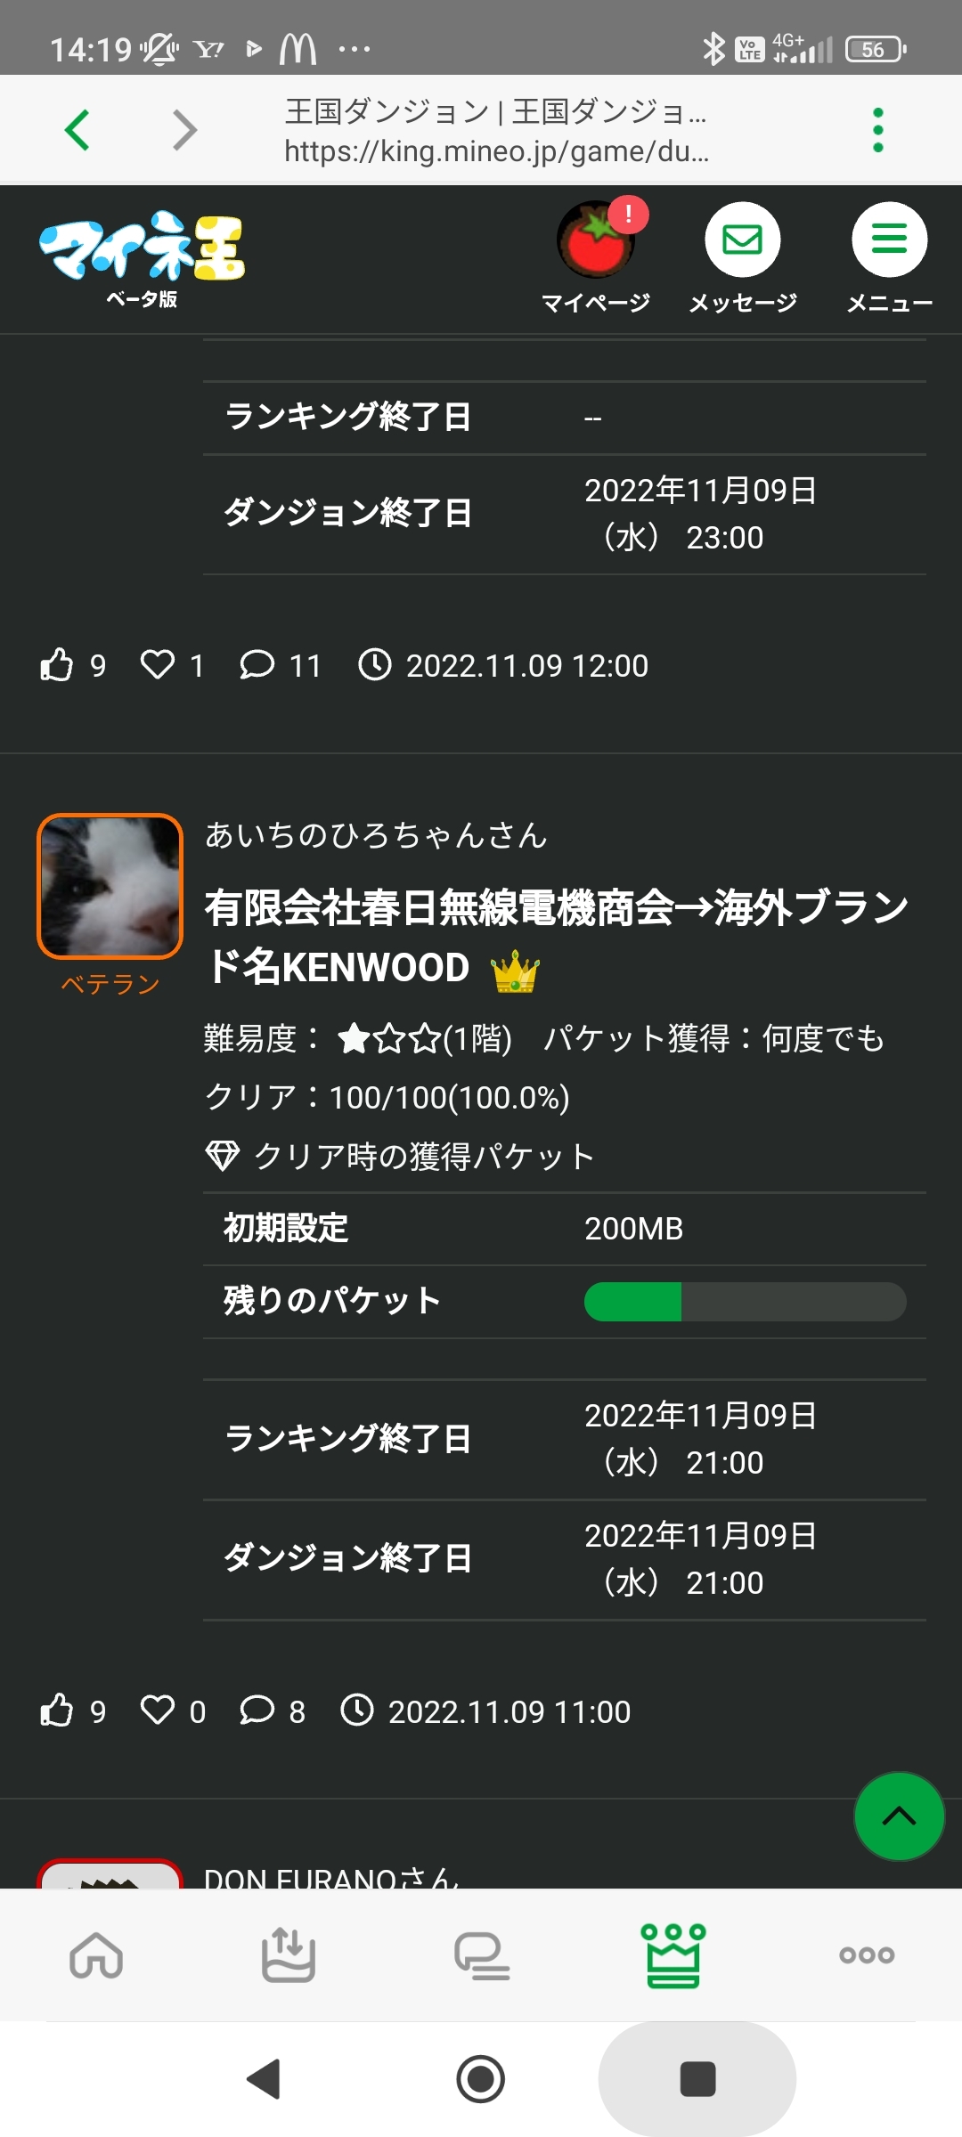Open the crown kingdom tab in bottom bar
This screenshot has width=962, height=2137.
tap(673, 1955)
